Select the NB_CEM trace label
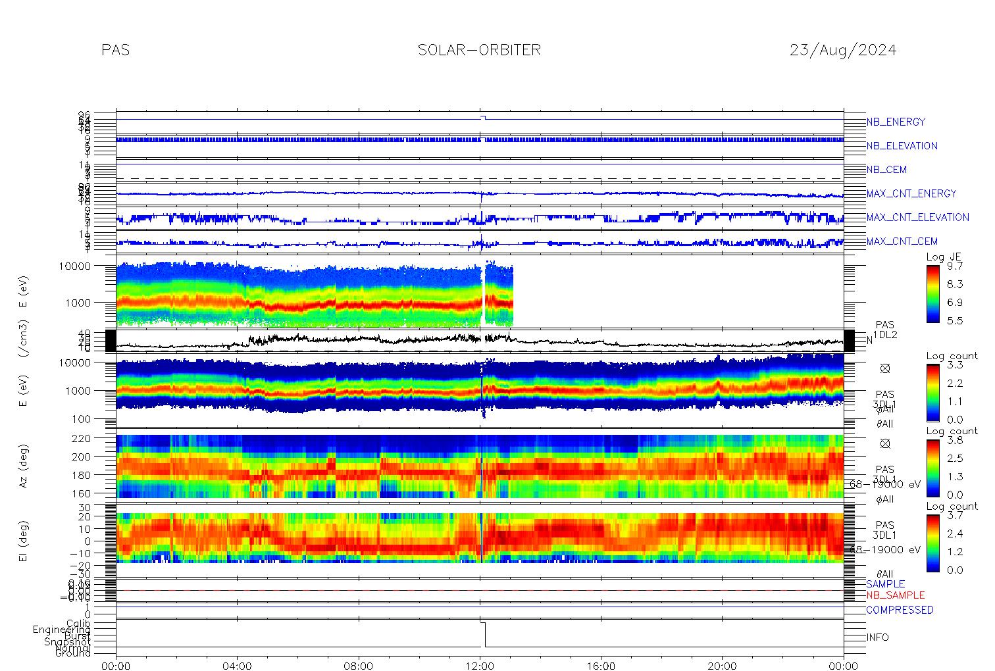Viewport: 995px width, 671px height. [x=886, y=170]
